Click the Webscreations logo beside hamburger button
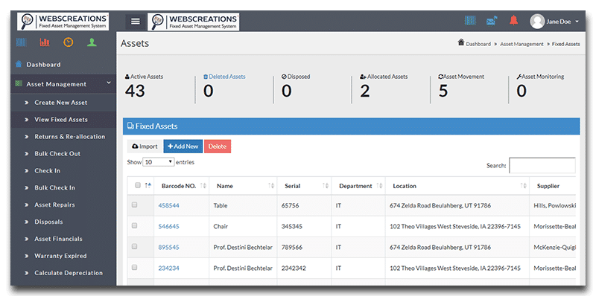This screenshot has width=596, height=296. [x=193, y=22]
